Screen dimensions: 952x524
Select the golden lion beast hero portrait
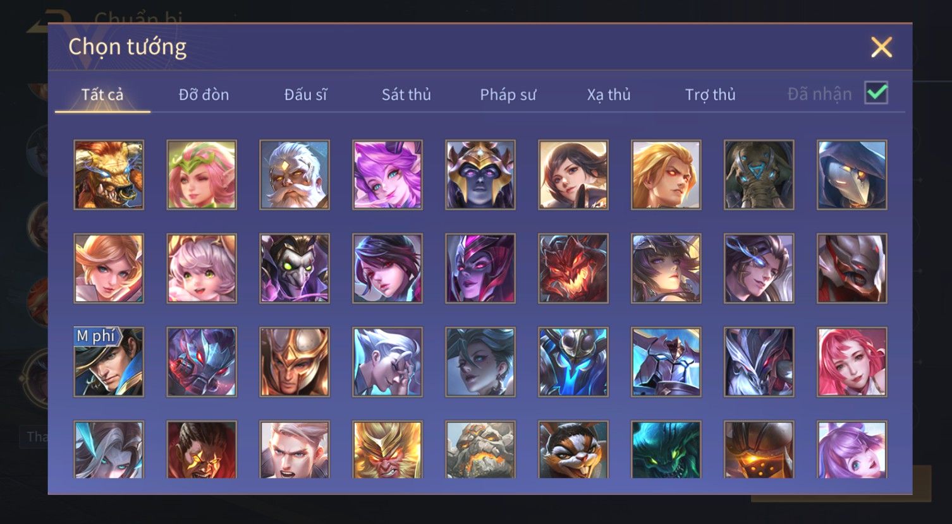[109, 175]
